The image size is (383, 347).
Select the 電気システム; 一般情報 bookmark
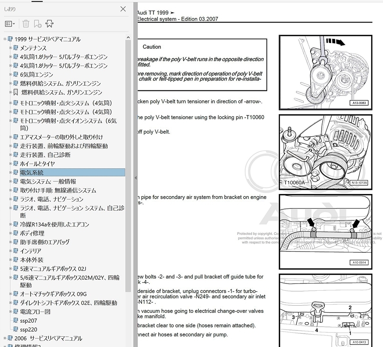48,181
